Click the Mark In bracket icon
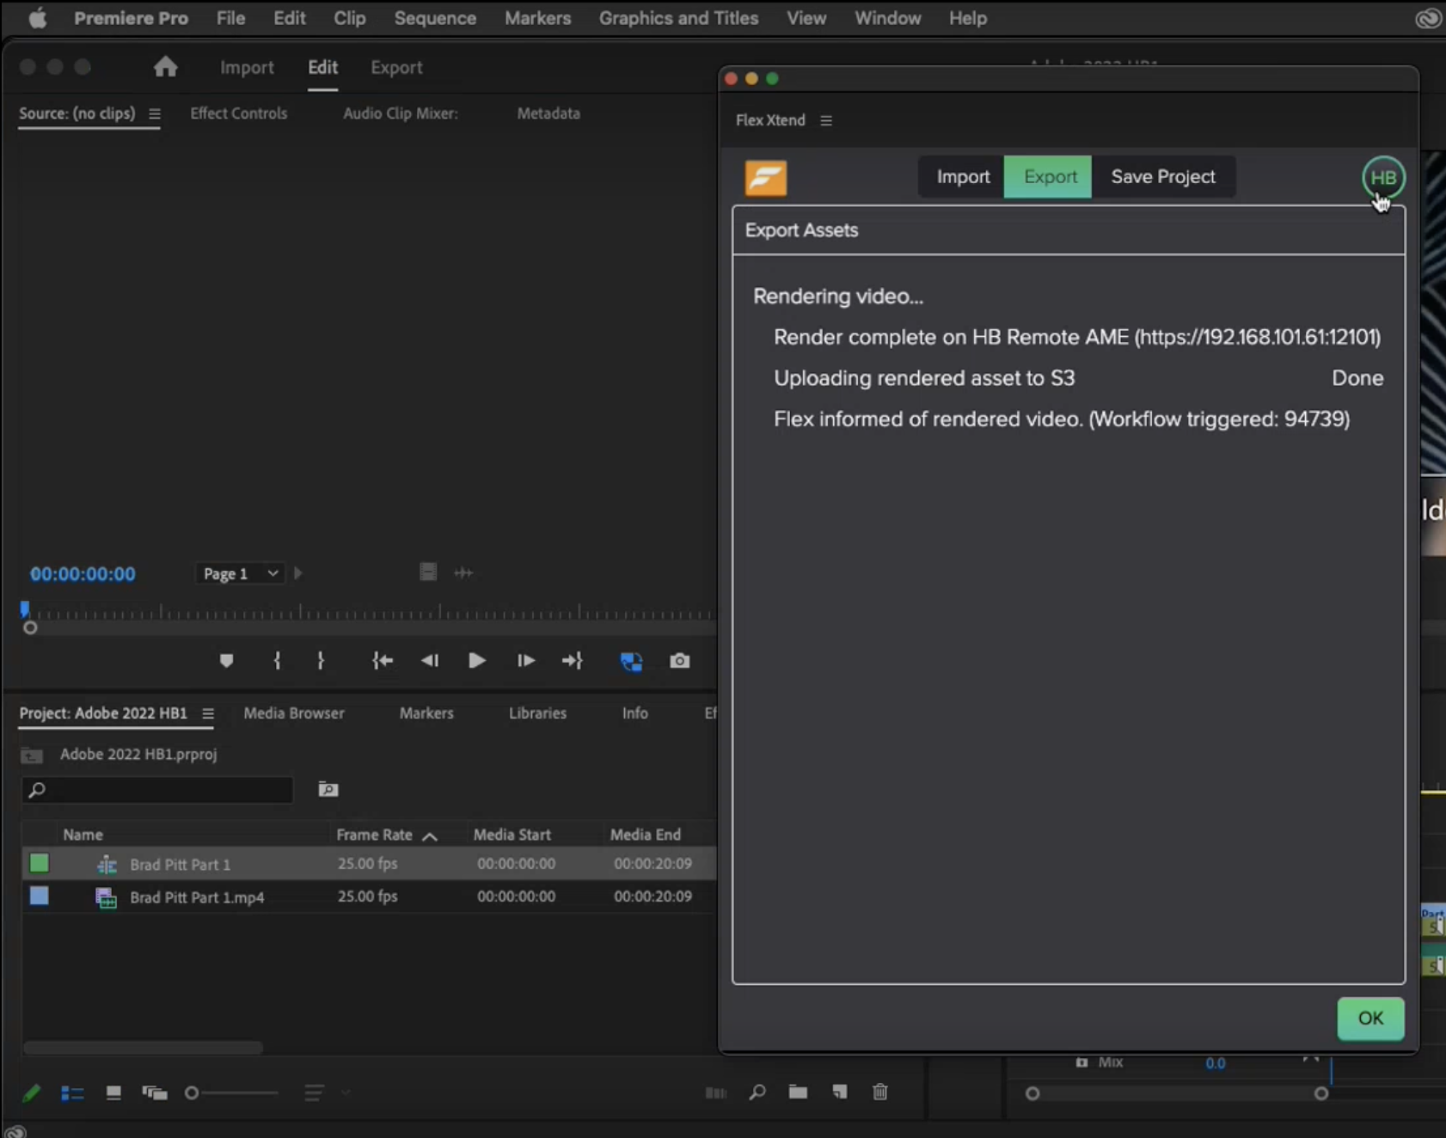This screenshot has height=1138, width=1446. point(277,661)
